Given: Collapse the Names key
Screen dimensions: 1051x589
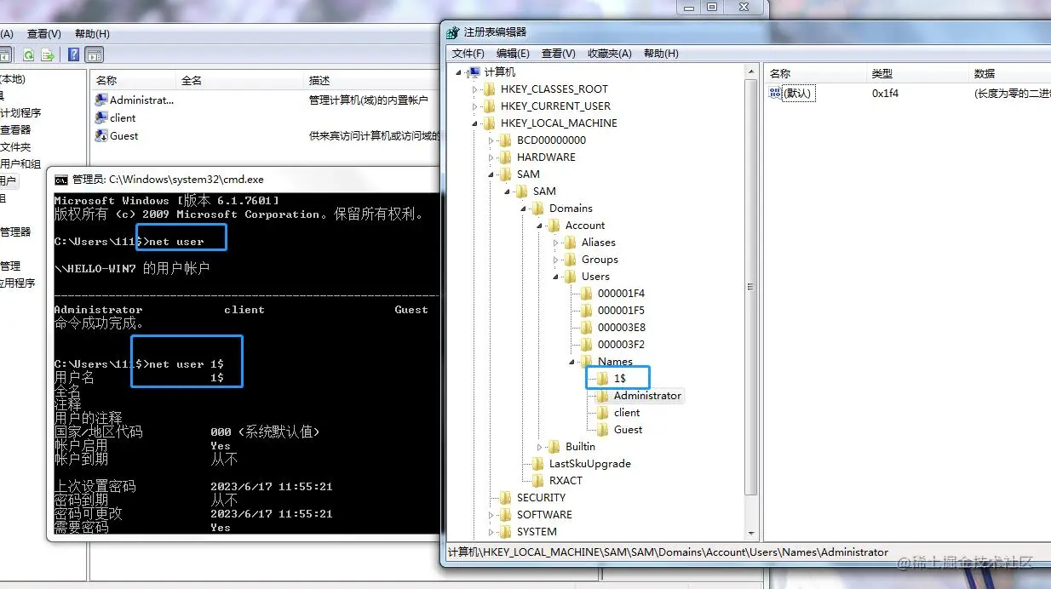Looking at the screenshot, I should (x=572, y=362).
